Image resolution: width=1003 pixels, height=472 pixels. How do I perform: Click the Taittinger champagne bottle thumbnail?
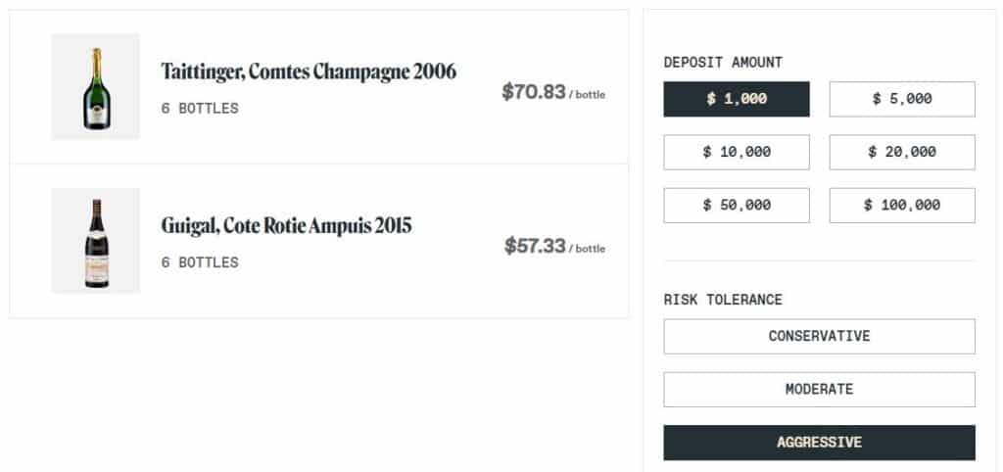(95, 87)
